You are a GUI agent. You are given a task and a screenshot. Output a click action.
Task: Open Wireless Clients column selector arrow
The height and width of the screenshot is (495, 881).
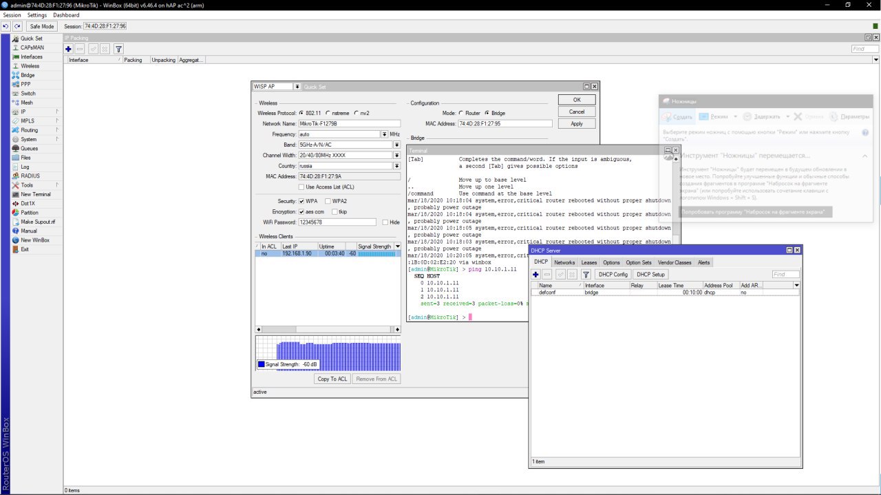[397, 246]
